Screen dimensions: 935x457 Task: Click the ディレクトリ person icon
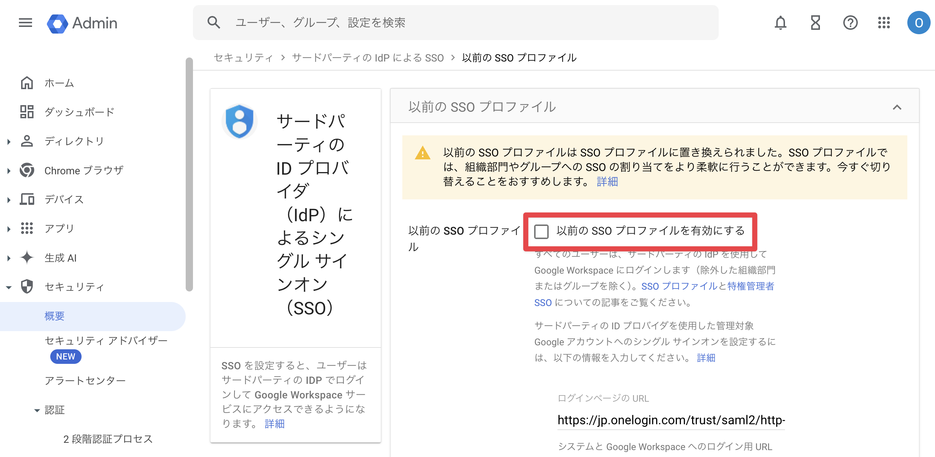[x=27, y=141]
